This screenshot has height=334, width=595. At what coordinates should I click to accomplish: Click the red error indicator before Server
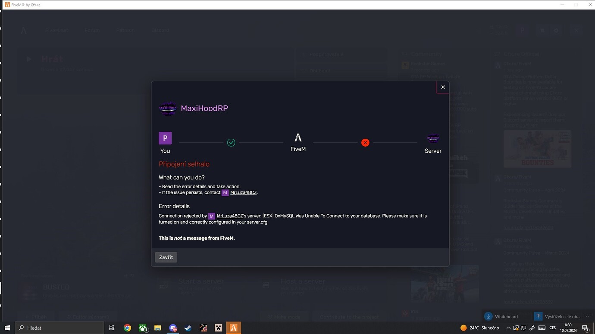coord(365,142)
